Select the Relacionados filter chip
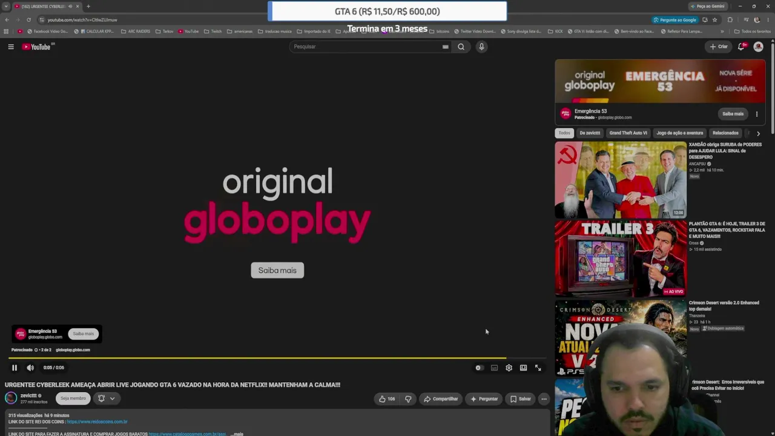The height and width of the screenshot is (436, 775). (725, 133)
